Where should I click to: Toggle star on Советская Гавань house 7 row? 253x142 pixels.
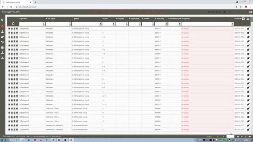pyautogui.click(x=9, y=108)
